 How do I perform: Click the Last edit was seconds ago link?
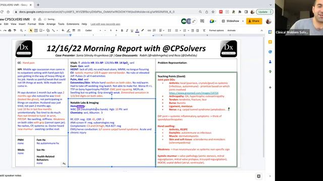[x=105, y=24]
